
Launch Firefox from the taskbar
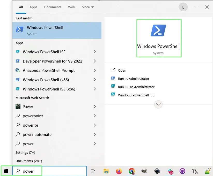(x=119, y=171)
